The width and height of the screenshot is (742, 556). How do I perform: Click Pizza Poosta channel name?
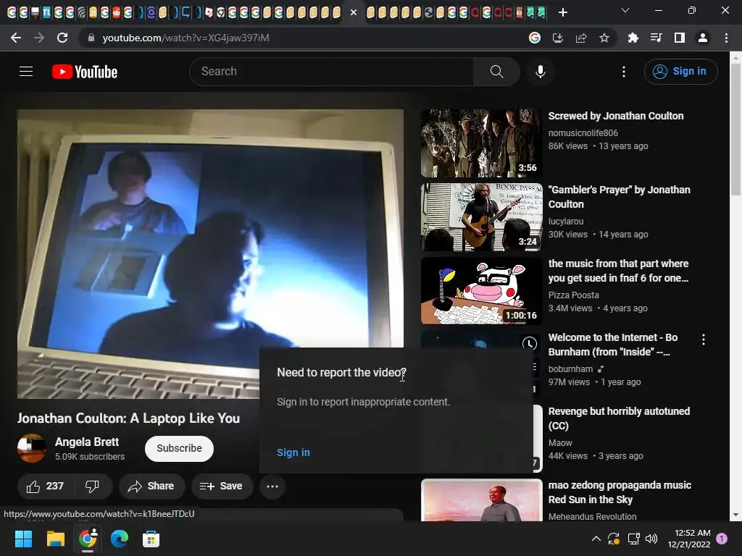(574, 295)
